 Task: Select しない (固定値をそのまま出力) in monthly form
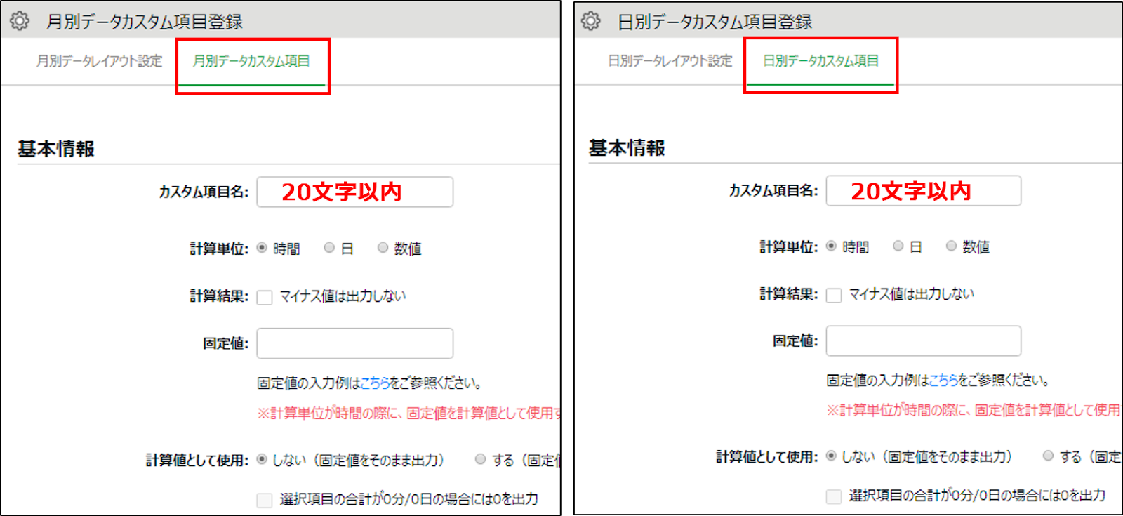tap(262, 459)
